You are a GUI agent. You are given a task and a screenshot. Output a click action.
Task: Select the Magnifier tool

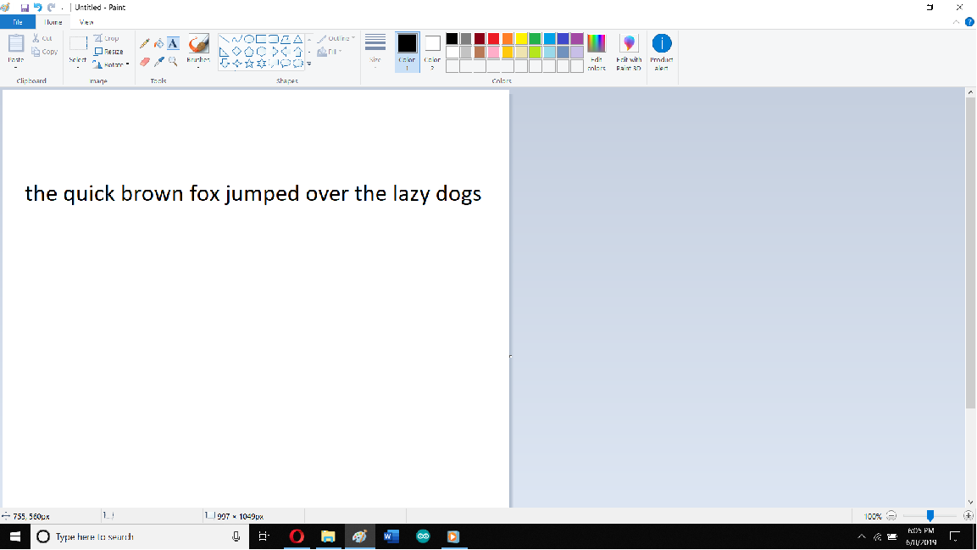click(173, 62)
